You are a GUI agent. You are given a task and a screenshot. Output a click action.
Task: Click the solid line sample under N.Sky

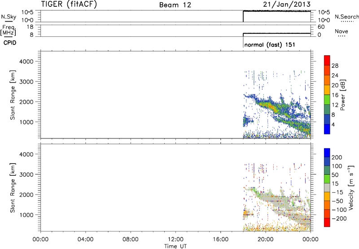[x=9, y=21]
